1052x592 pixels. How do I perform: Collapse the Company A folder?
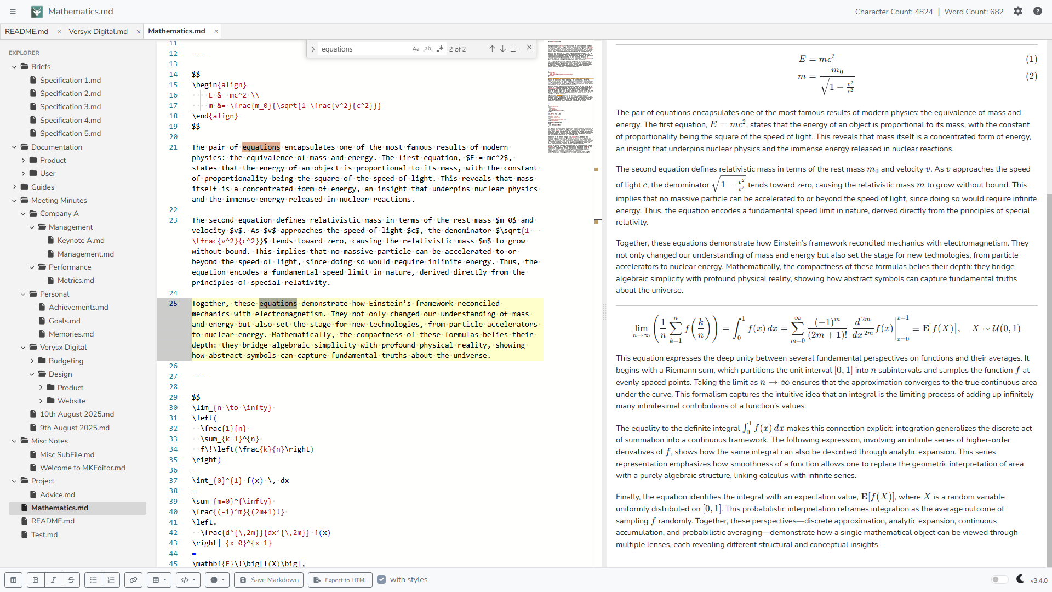[x=23, y=214]
